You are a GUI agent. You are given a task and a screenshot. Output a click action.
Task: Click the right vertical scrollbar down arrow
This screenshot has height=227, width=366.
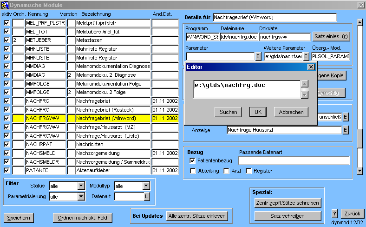click(359, 171)
